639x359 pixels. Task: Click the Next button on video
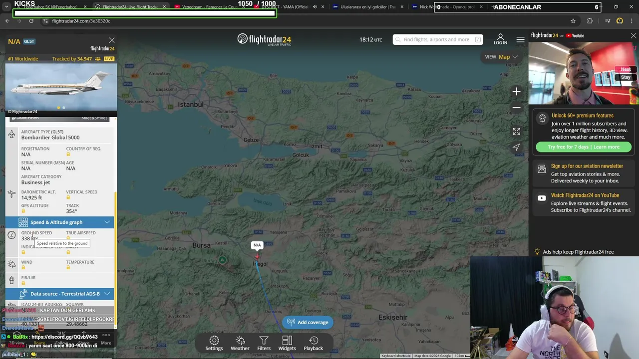(x=626, y=69)
